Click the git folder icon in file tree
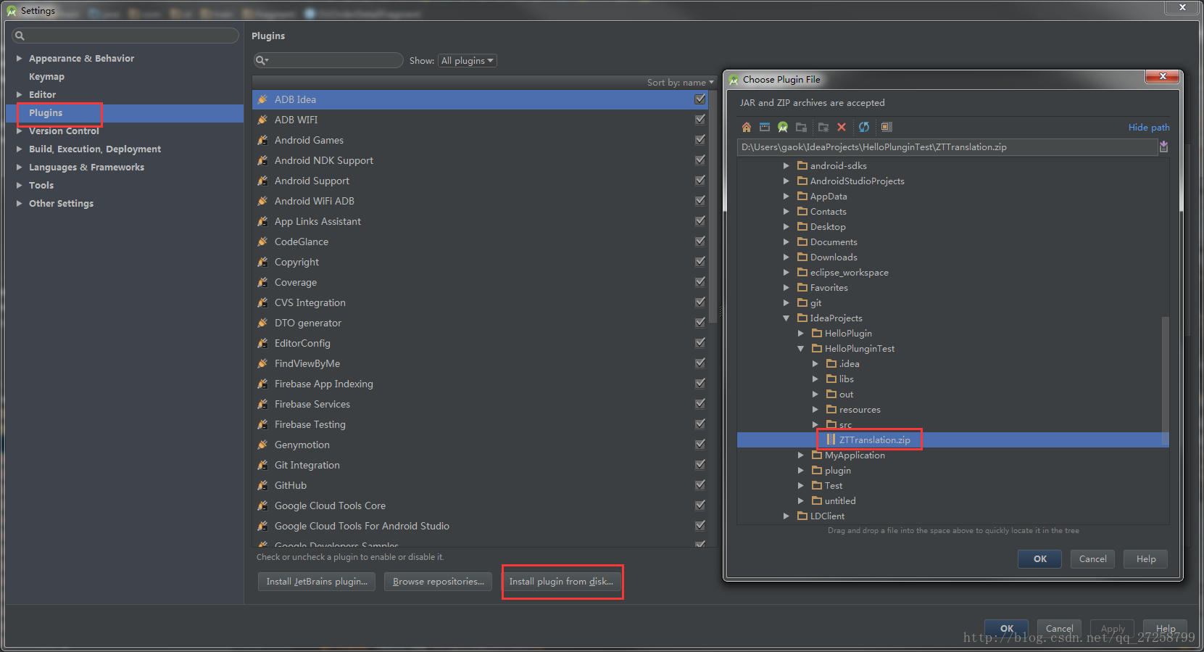 [x=802, y=302]
